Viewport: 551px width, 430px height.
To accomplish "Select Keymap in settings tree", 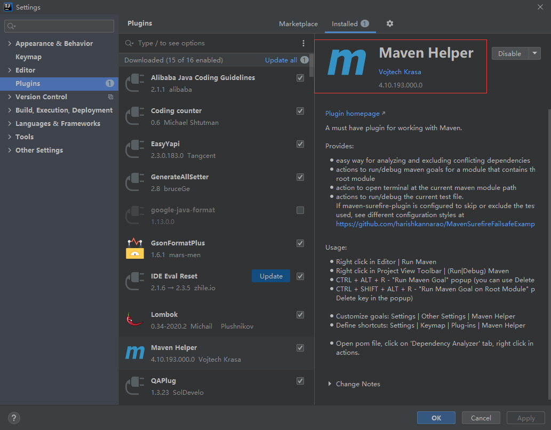I will [x=28, y=57].
